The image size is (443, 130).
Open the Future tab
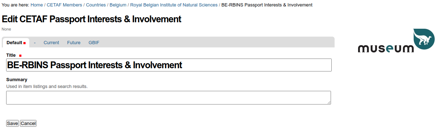click(74, 43)
